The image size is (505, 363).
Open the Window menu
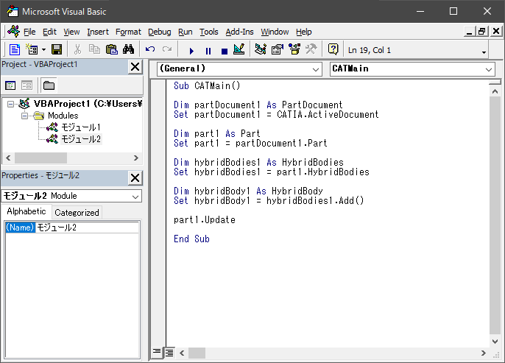[x=275, y=32]
